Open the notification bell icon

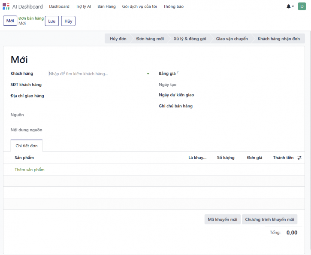289,6
